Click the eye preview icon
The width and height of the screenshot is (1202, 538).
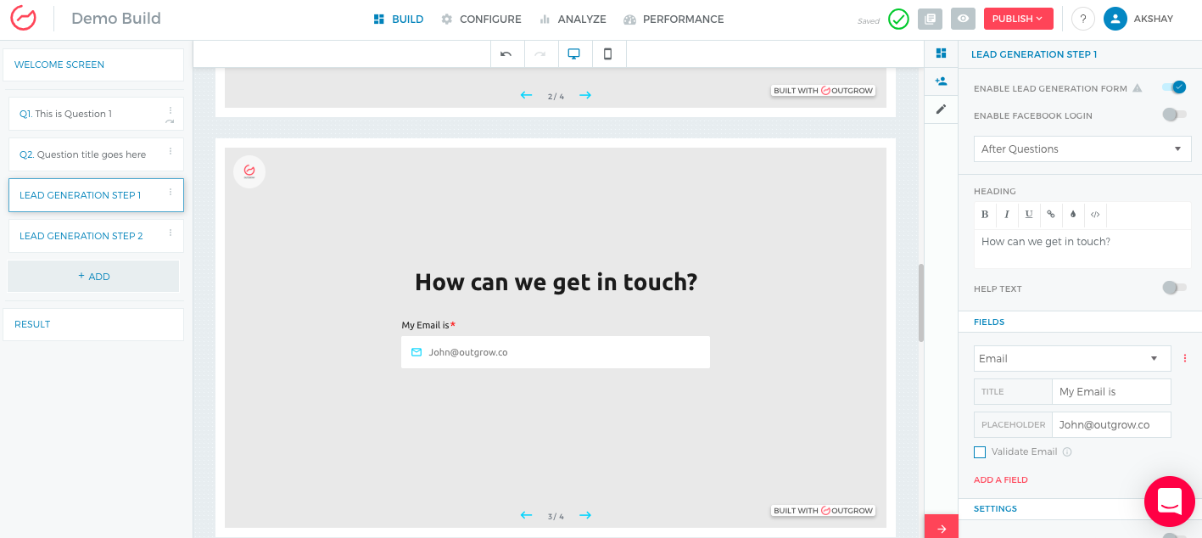[963, 19]
